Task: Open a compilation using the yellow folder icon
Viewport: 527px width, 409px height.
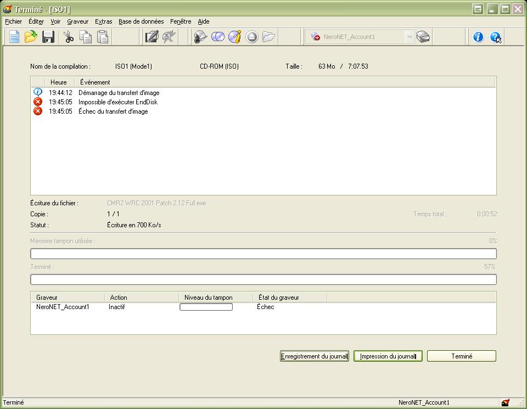Action: tap(31, 37)
